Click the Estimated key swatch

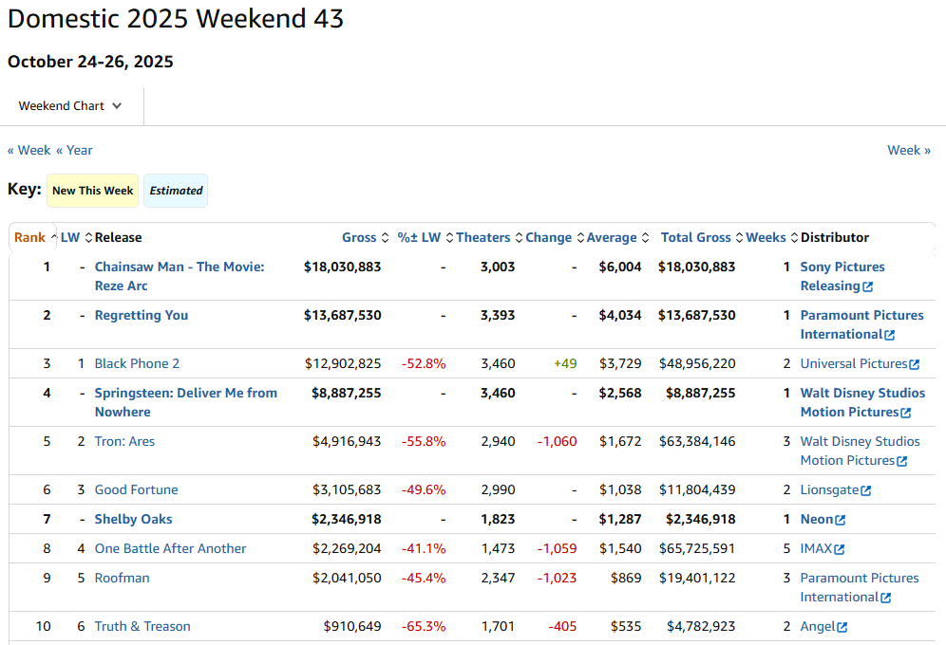coord(176,191)
